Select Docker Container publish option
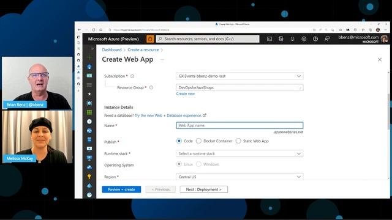Screen dimensions: 392x220 (x=198, y=141)
